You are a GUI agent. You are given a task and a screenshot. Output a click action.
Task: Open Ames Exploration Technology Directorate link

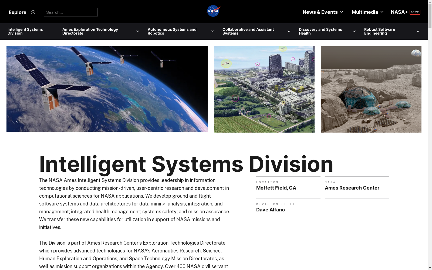[90, 31]
